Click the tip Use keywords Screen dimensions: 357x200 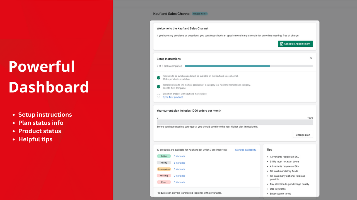[278, 189]
